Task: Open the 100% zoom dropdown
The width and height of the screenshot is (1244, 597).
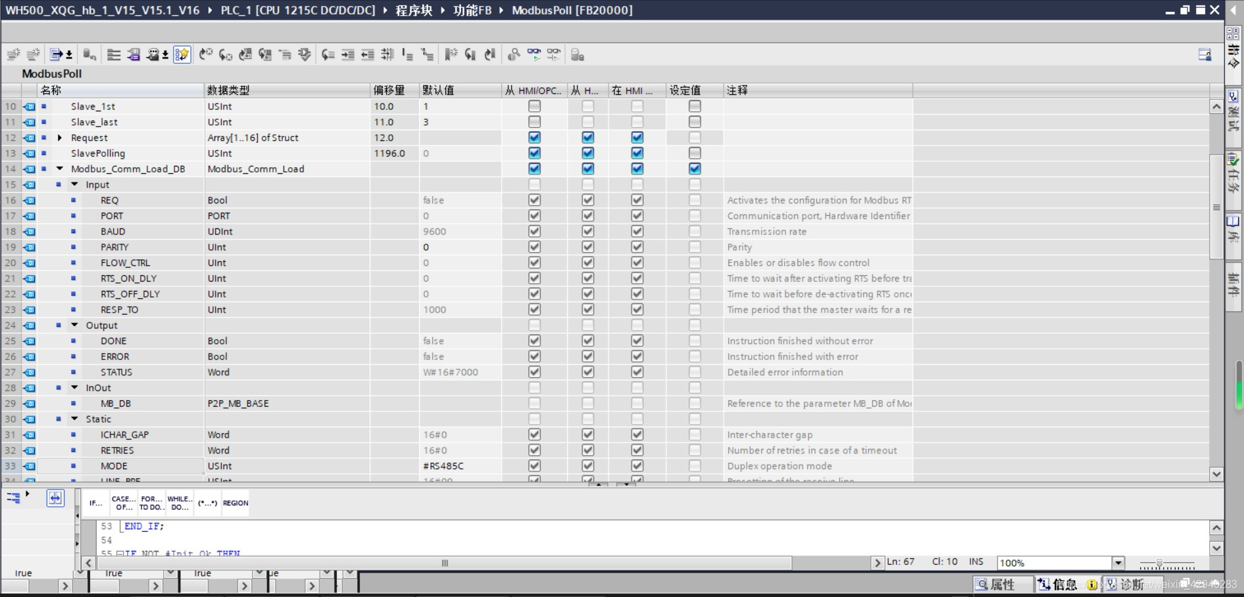Action: [1118, 563]
